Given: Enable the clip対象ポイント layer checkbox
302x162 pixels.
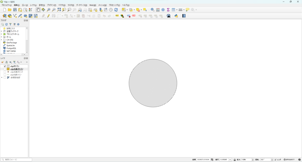Looking at the screenshot, I should (5, 72).
